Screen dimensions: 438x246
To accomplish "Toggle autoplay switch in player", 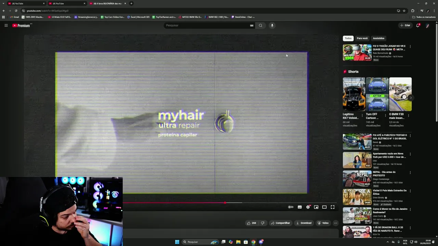I will pyautogui.click(x=291, y=207).
